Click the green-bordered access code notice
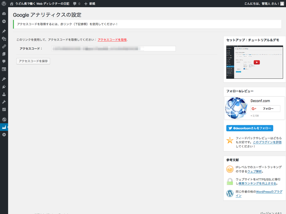This screenshot has height=214, width=286. click(147, 24)
